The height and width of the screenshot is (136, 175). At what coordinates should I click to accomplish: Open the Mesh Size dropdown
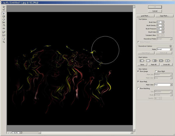click(x=163, y=75)
